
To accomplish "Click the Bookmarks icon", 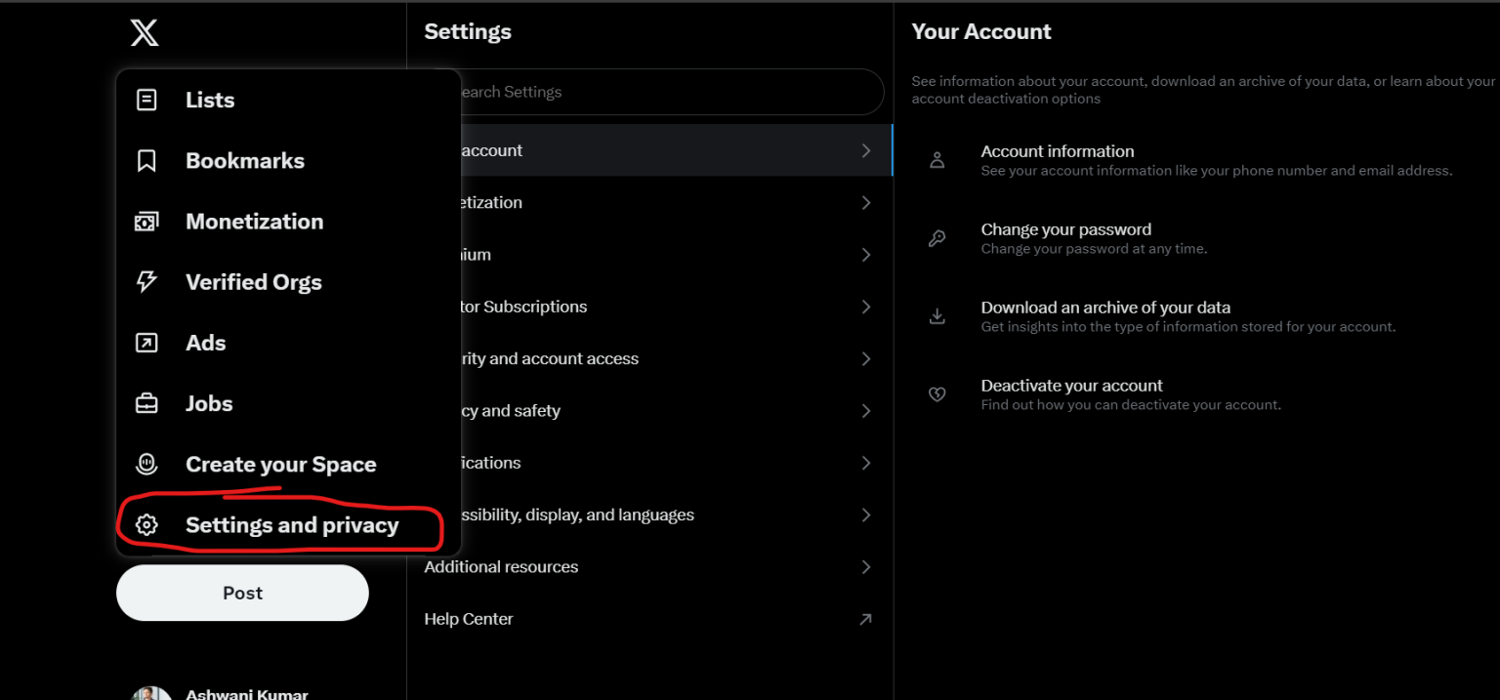I will (x=146, y=160).
